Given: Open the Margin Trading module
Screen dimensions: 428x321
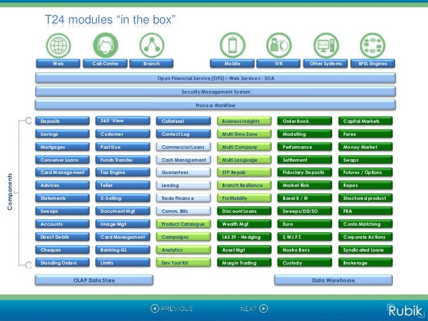Looking at the screenshot, I should [x=245, y=263].
